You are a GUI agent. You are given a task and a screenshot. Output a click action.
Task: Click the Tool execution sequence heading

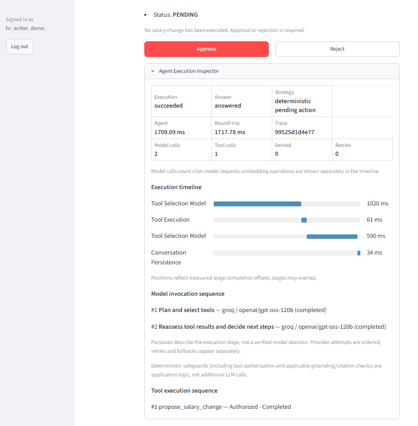tap(184, 391)
